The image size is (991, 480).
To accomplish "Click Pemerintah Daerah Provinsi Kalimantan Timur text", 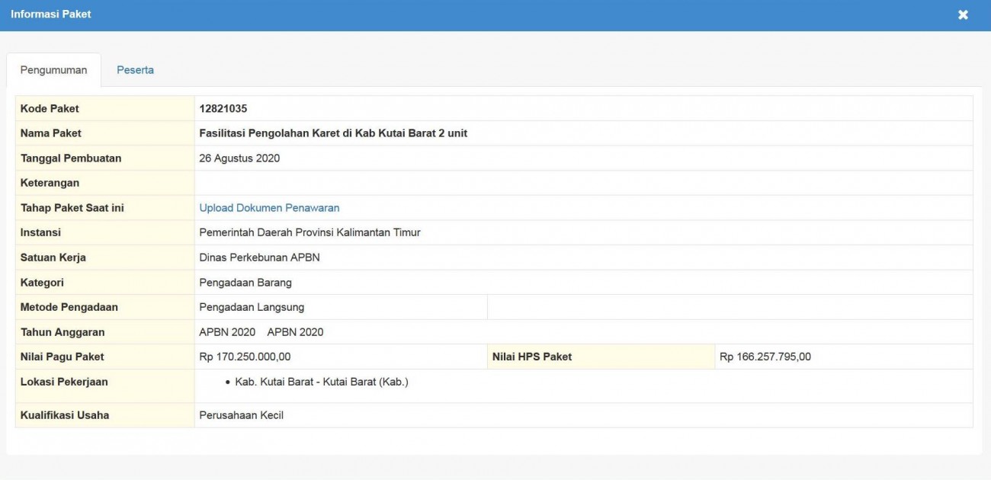I will 309,232.
